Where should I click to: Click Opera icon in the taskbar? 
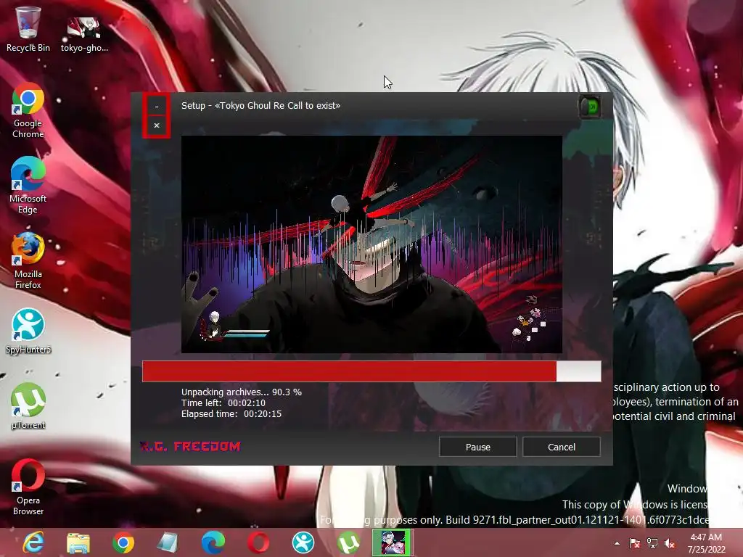pos(258,542)
